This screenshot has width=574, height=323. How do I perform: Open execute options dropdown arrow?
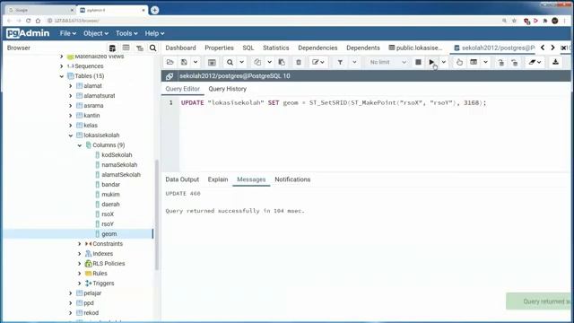click(x=444, y=62)
